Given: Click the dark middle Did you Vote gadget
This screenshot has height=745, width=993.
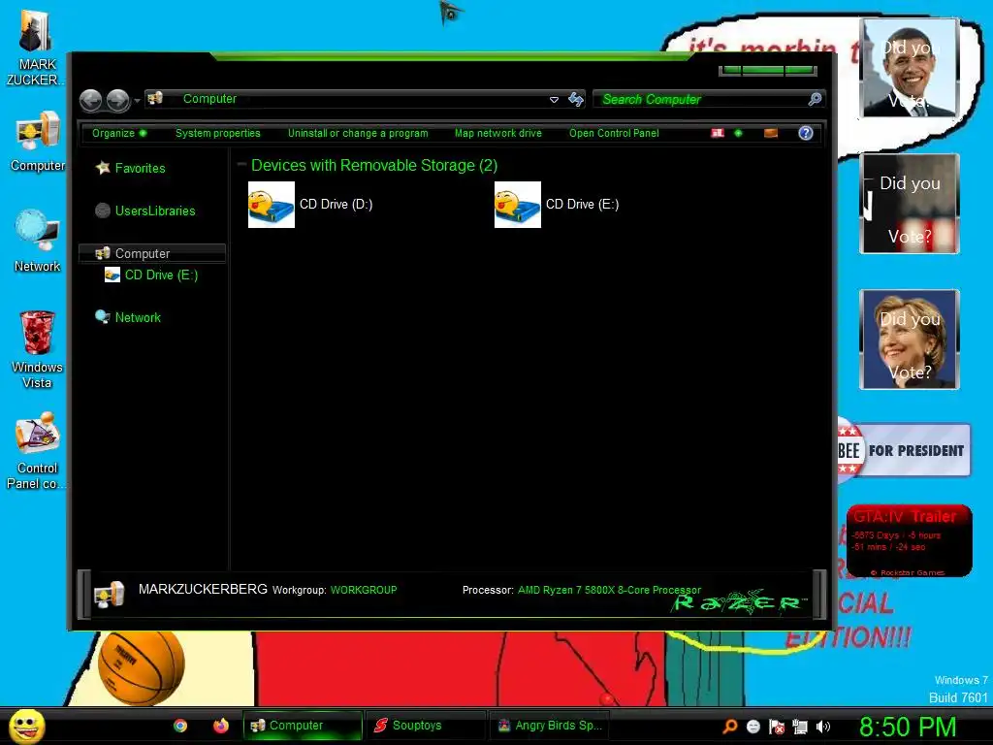Looking at the screenshot, I should coord(910,204).
